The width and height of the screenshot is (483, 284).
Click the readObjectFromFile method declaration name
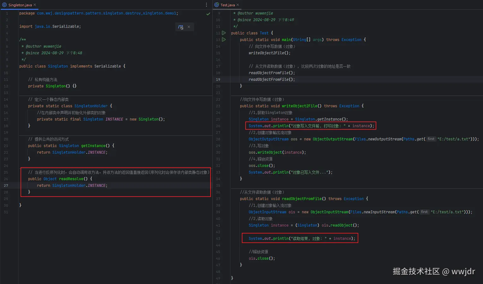click(302, 199)
